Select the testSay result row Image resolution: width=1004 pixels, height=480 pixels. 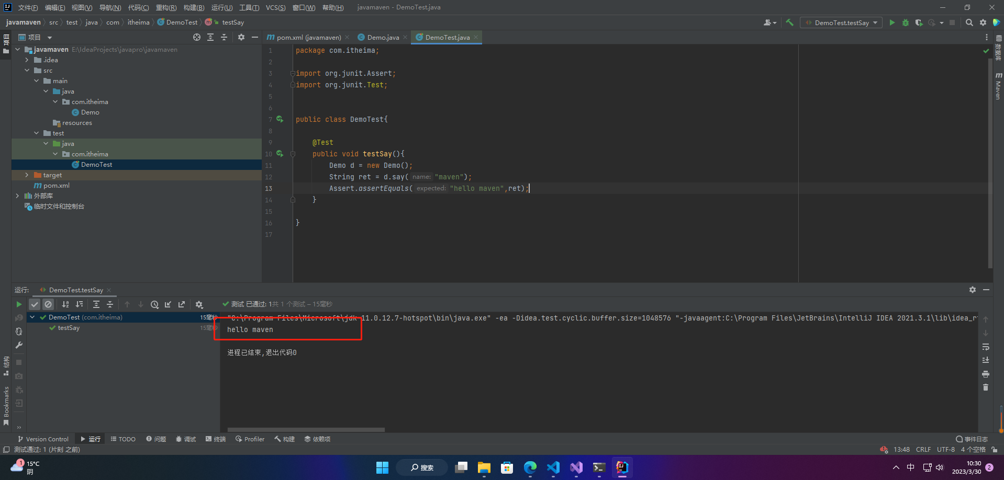123,328
